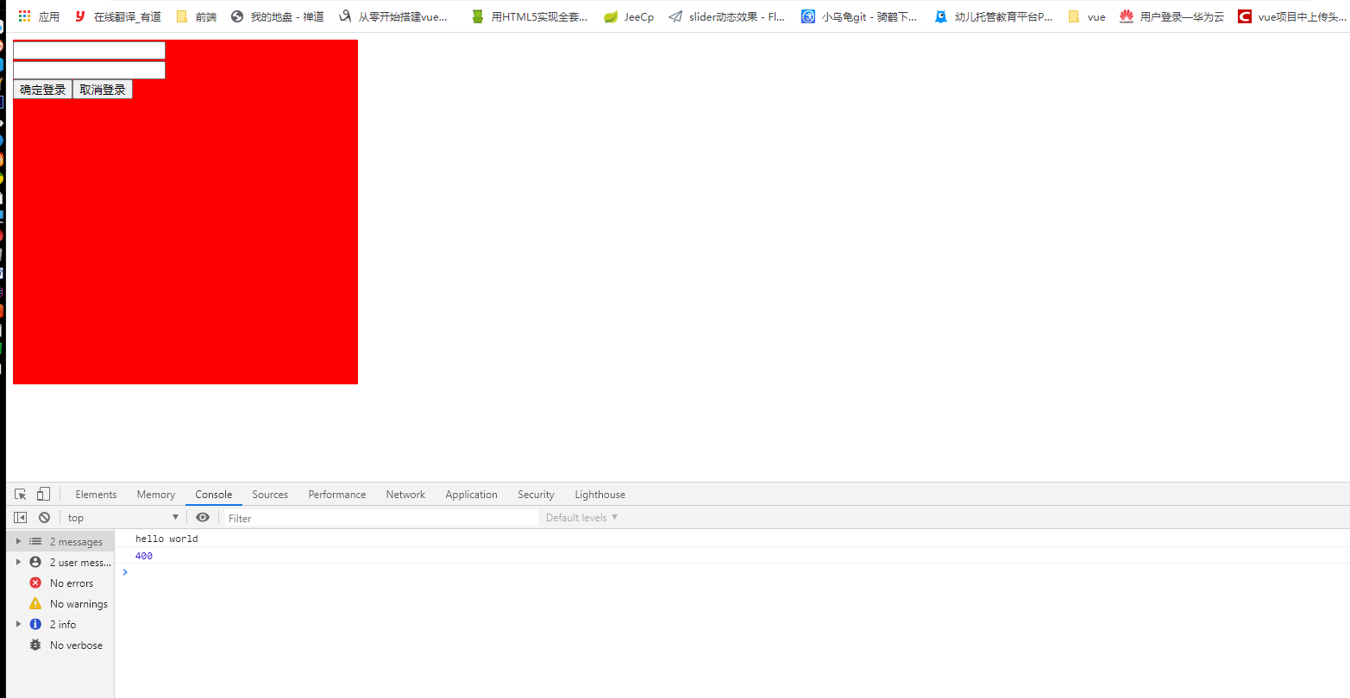Open the Default levels dropdown
The width and height of the screenshot is (1350, 698).
(x=582, y=518)
